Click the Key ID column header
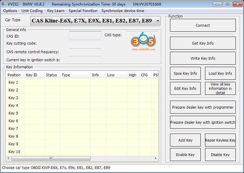 click(34, 75)
